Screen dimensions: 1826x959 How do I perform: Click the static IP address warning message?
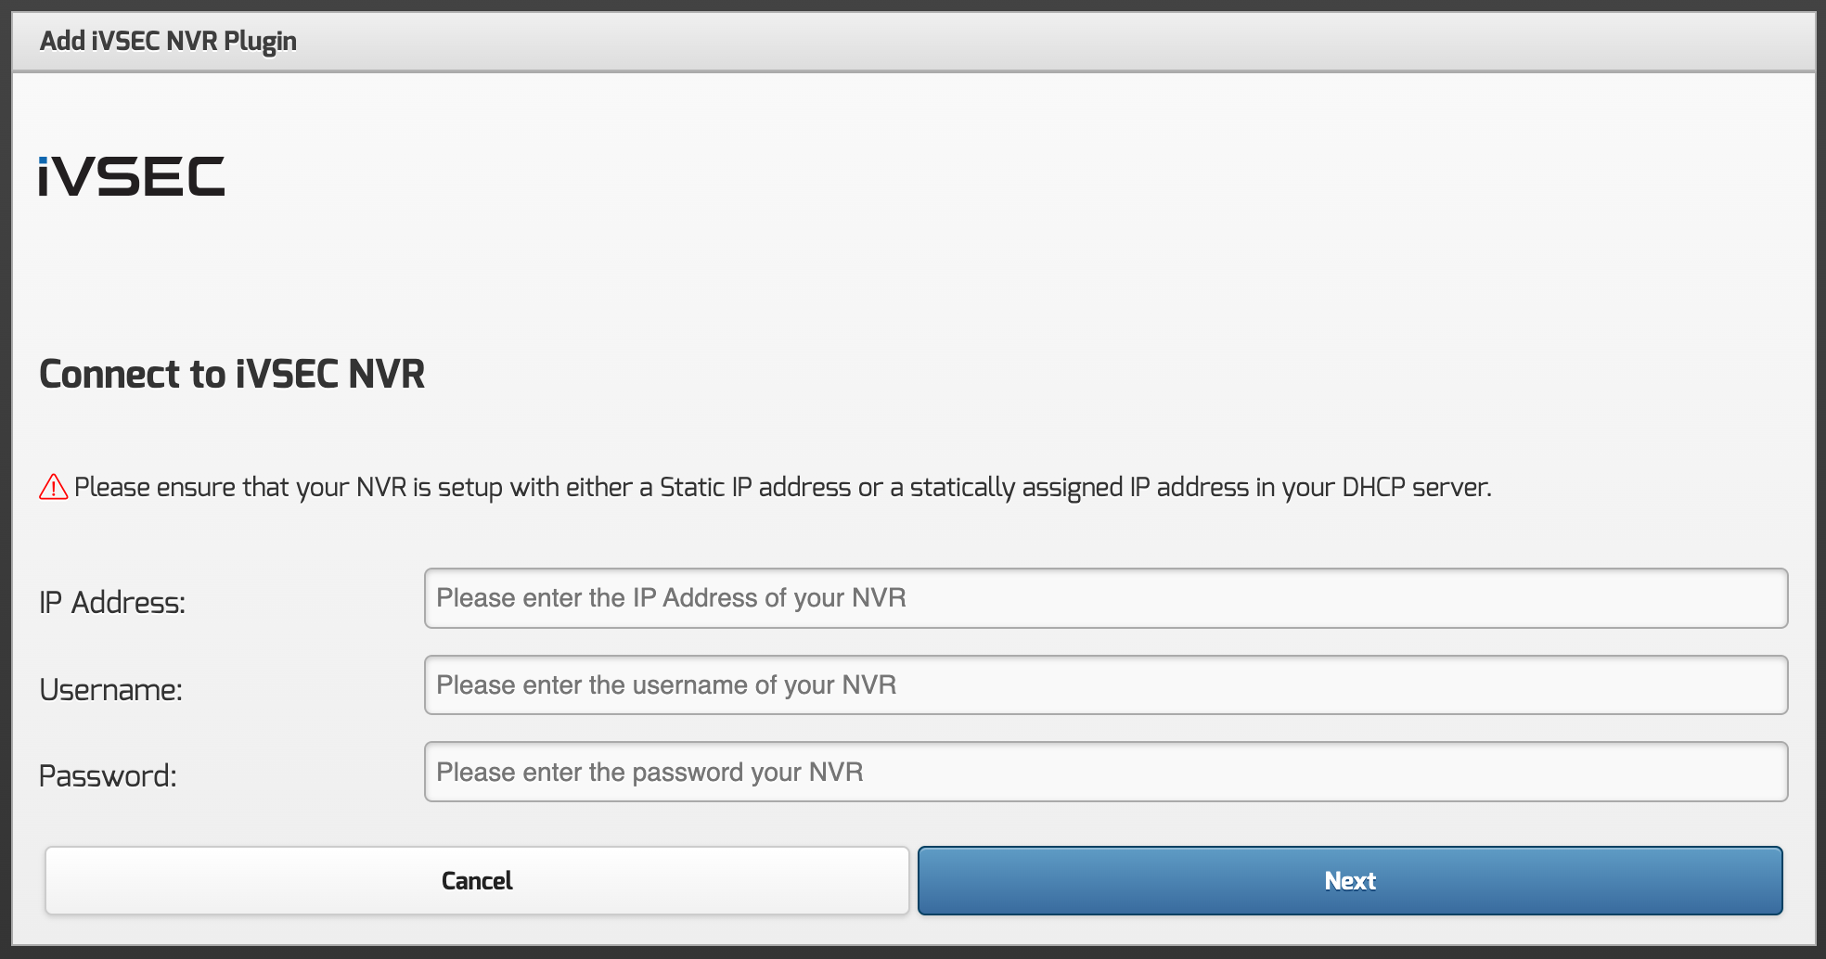click(782, 488)
